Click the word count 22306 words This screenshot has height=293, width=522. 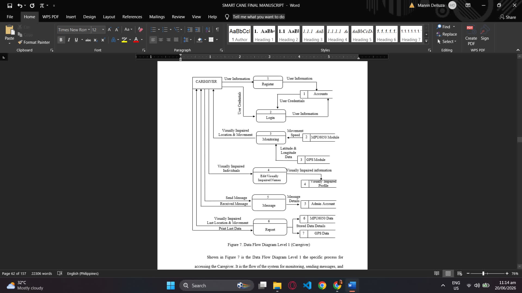click(x=42, y=273)
